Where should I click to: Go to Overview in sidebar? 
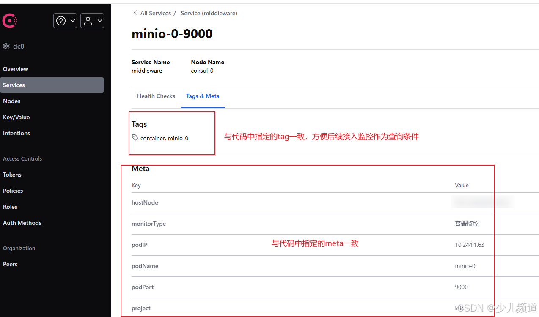click(16, 69)
